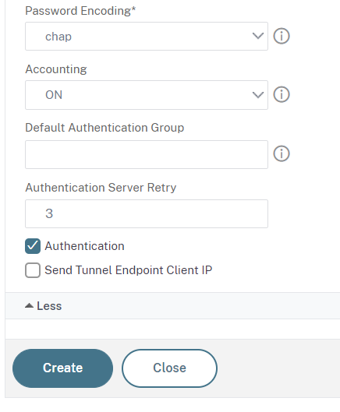This screenshot has width=340, height=412.
Task: Open the Accounting dropdown showing ON
Action: pos(147,95)
